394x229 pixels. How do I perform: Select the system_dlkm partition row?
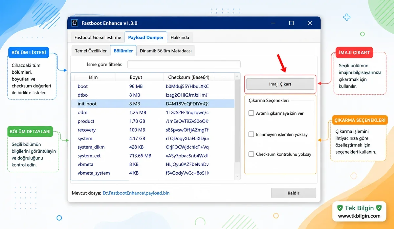point(153,147)
